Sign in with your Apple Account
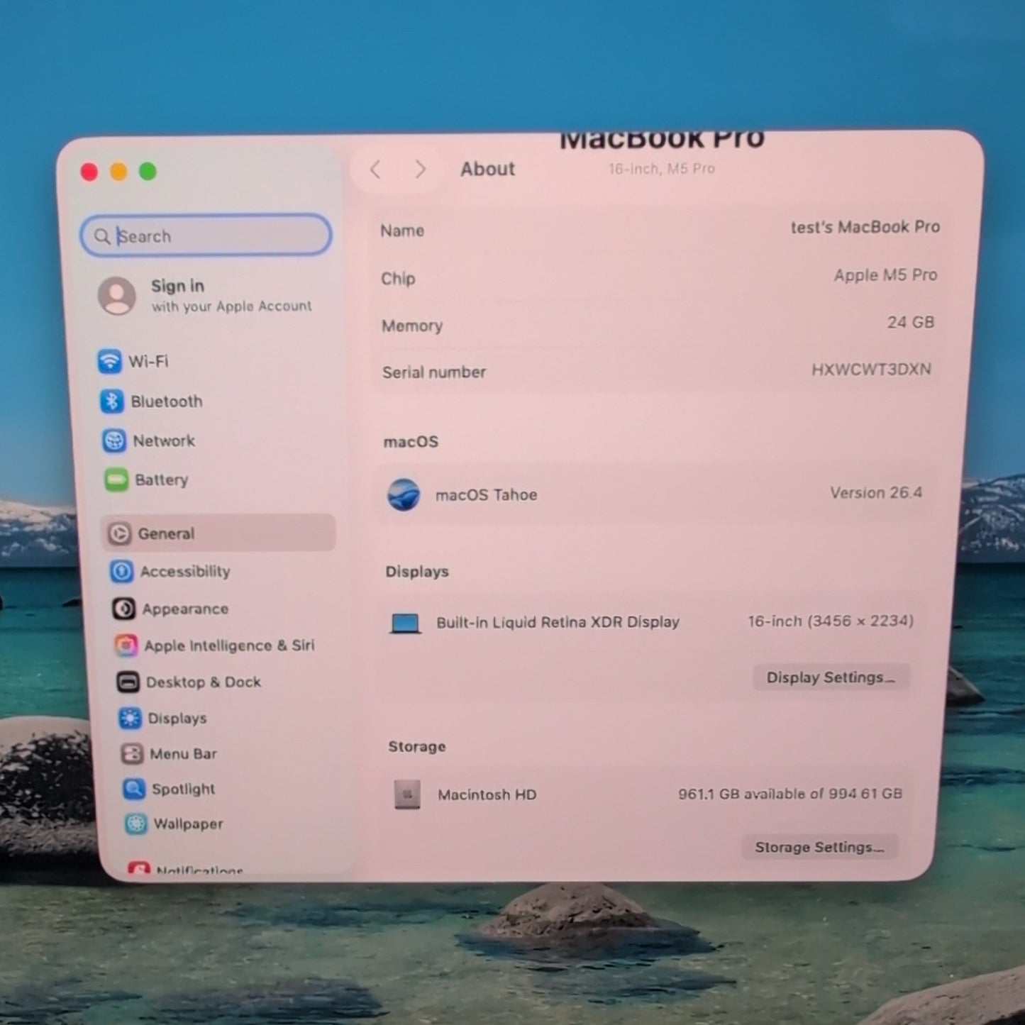The width and height of the screenshot is (1025, 1025). pyautogui.click(x=206, y=295)
